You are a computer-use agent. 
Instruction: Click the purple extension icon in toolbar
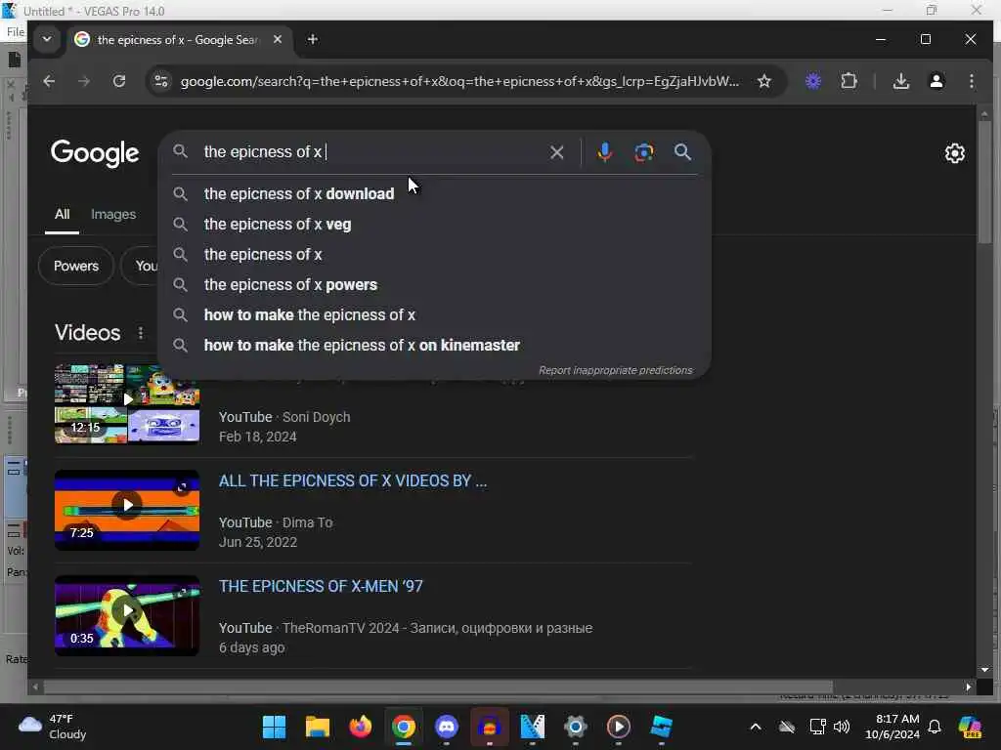point(812,81)
